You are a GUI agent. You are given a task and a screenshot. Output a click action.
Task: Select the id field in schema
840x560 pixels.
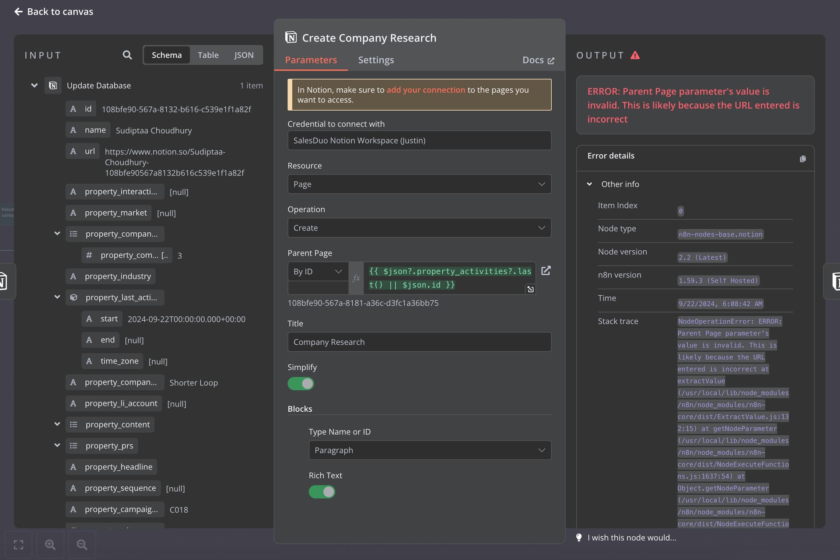click(x=81, y=109)
